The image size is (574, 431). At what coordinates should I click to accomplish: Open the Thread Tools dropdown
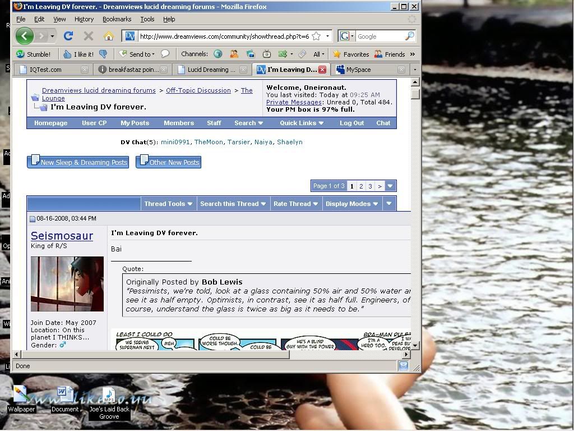(x=168, y=204)
